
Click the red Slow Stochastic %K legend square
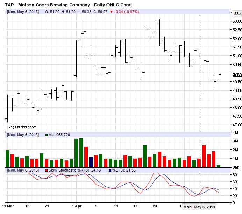[46, 170]
